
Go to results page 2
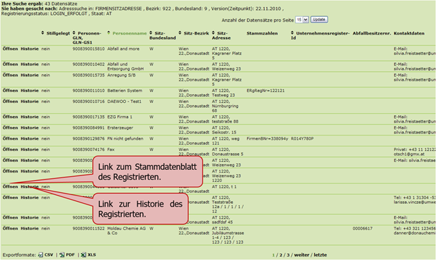click(x=281, y=255)
